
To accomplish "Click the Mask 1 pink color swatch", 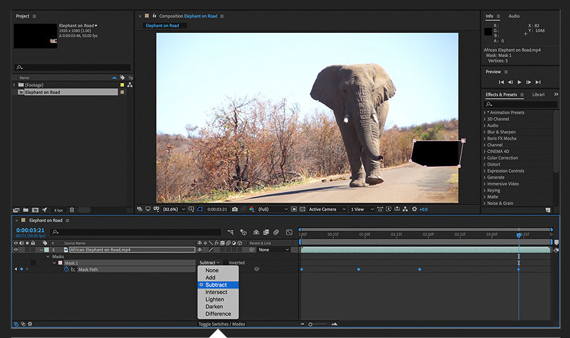I will tap(60, 263).
